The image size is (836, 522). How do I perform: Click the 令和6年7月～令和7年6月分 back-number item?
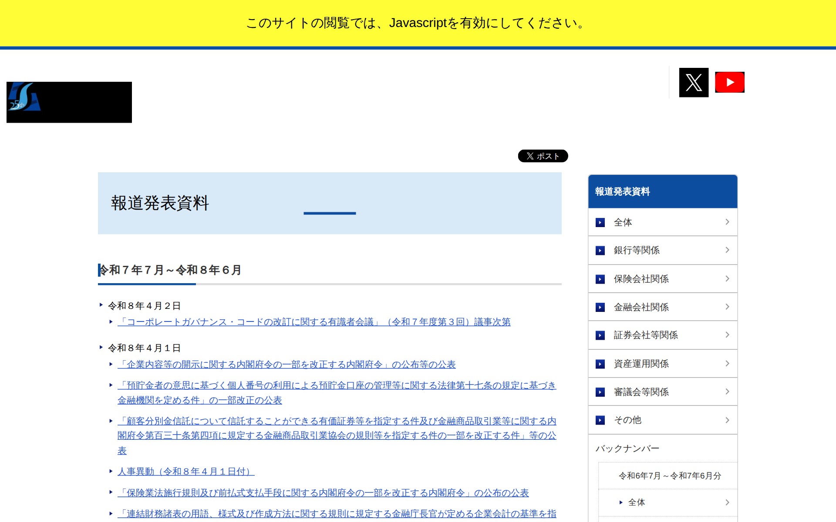670,476
